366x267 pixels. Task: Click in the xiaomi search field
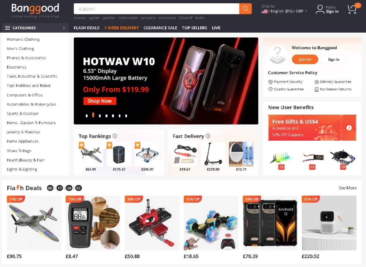[x=156, y=9]
